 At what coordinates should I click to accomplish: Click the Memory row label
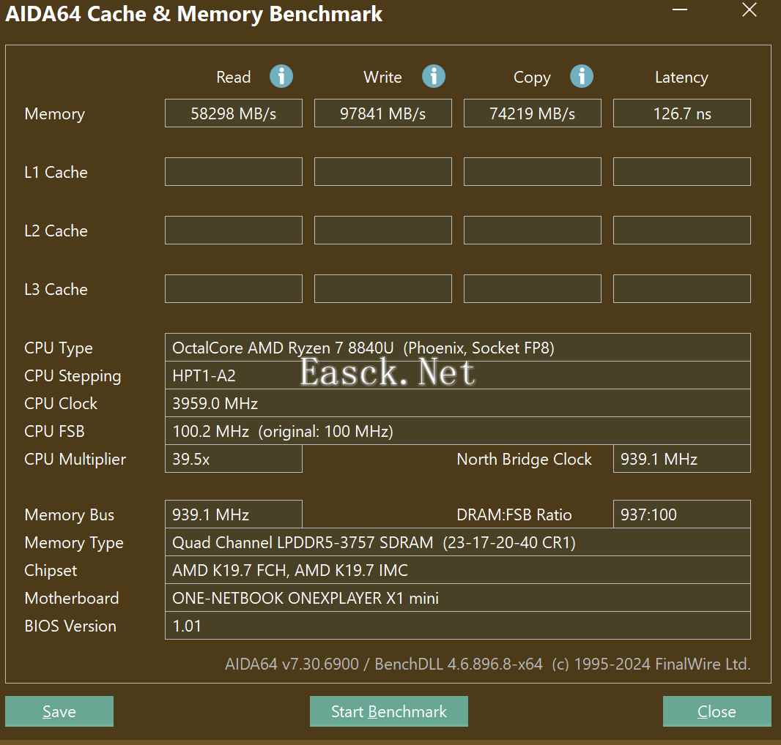click(55, 114)
